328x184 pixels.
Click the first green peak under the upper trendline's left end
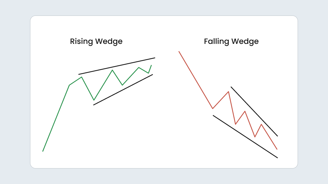pos(82,77)
